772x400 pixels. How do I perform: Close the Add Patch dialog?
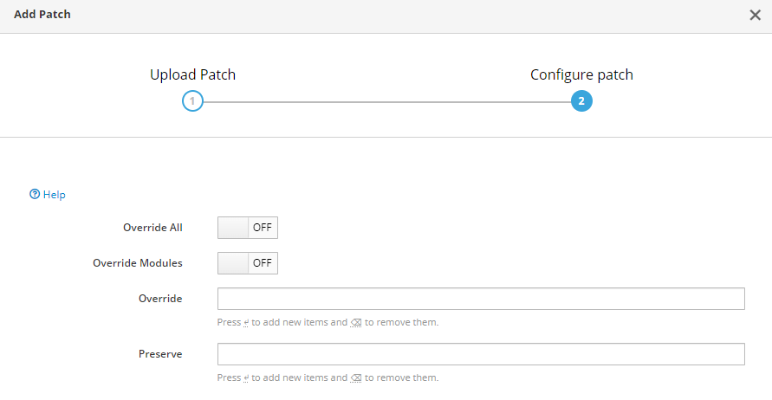tap(755, 15)
